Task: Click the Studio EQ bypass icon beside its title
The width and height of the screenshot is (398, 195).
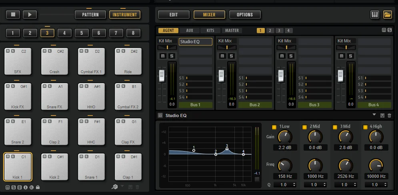Action: point(160,115)
